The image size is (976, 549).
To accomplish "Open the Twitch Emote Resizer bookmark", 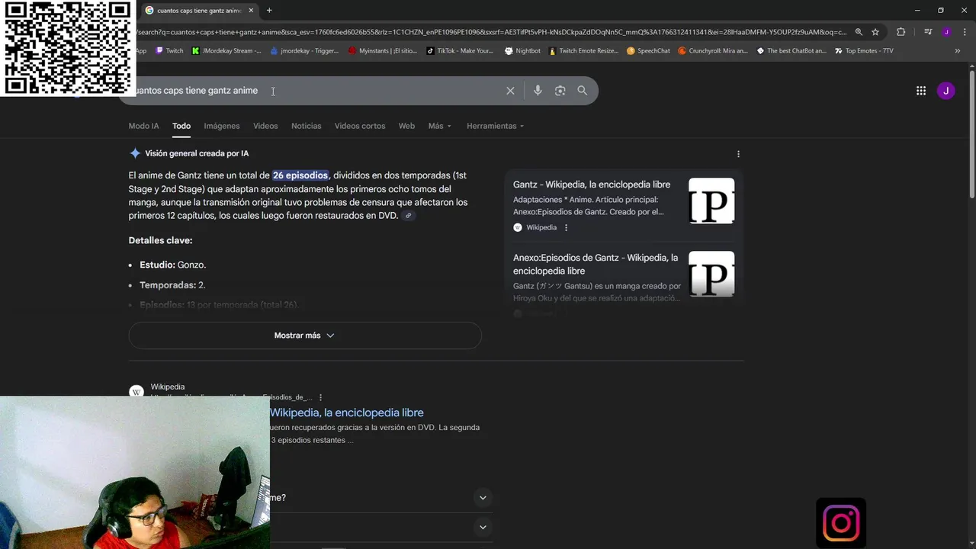I will (x=583, y=51).
